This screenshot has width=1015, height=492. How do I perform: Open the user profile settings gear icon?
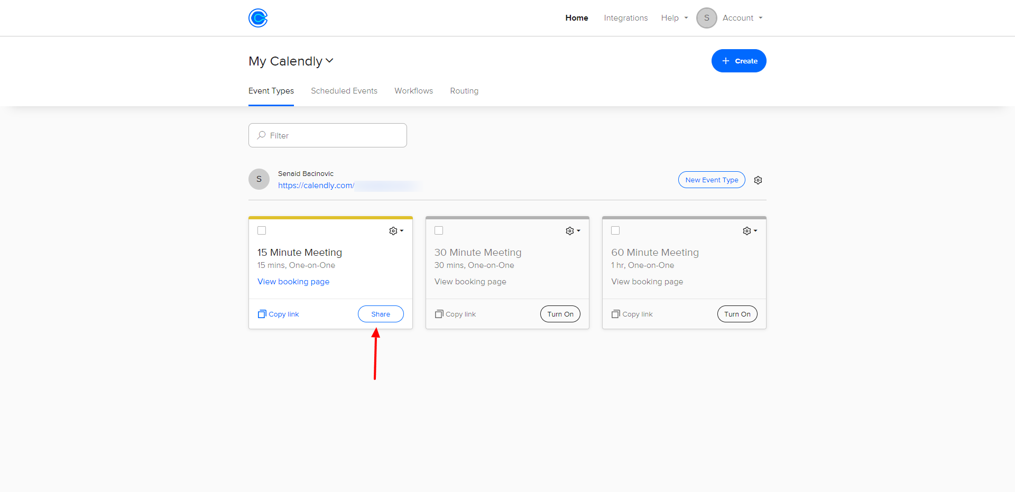pyautogui.click(x=758, y=180)
